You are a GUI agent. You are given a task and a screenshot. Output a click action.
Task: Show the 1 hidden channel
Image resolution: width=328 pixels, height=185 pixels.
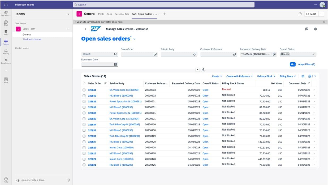32,39
